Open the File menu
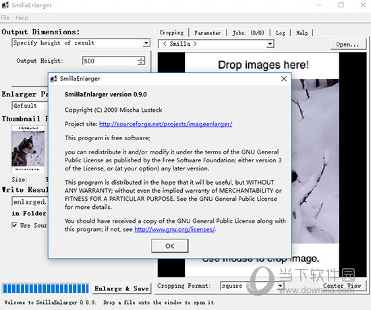Image resolution: width=371 pixels, height=310 pixels. (5, 18)
